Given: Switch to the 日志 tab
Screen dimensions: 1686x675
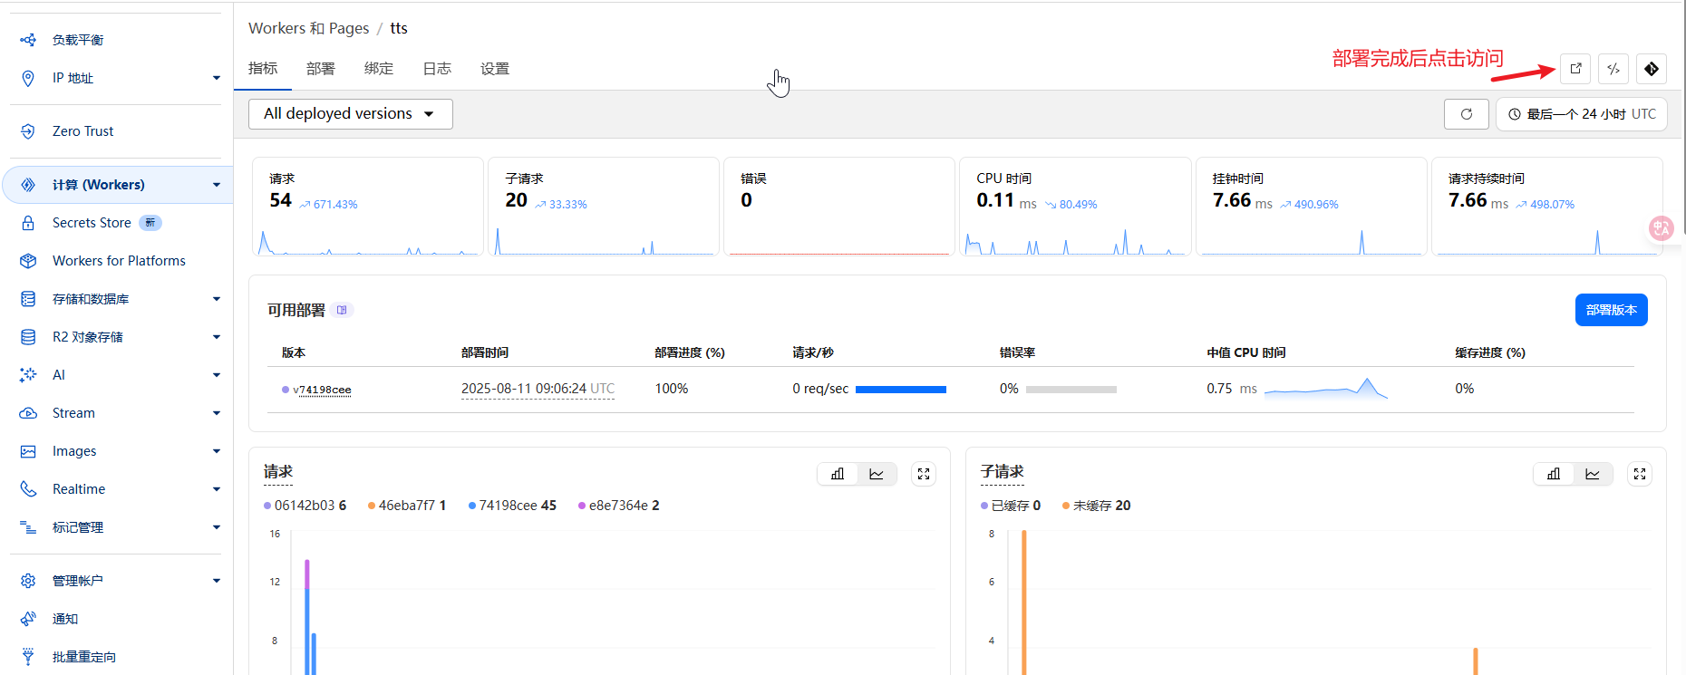Looking at the screenshot, I should pyautogui.click(x=437, y=69).
